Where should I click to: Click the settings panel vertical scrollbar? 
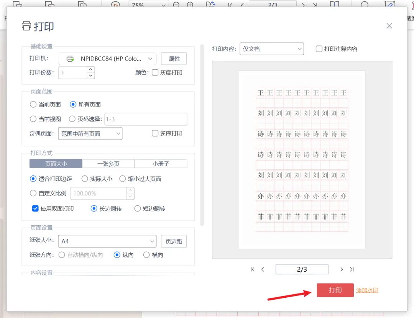point(202,135)
